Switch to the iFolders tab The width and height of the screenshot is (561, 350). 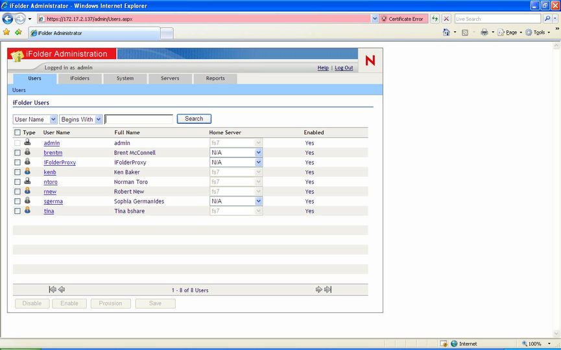[x=80, y=78]
